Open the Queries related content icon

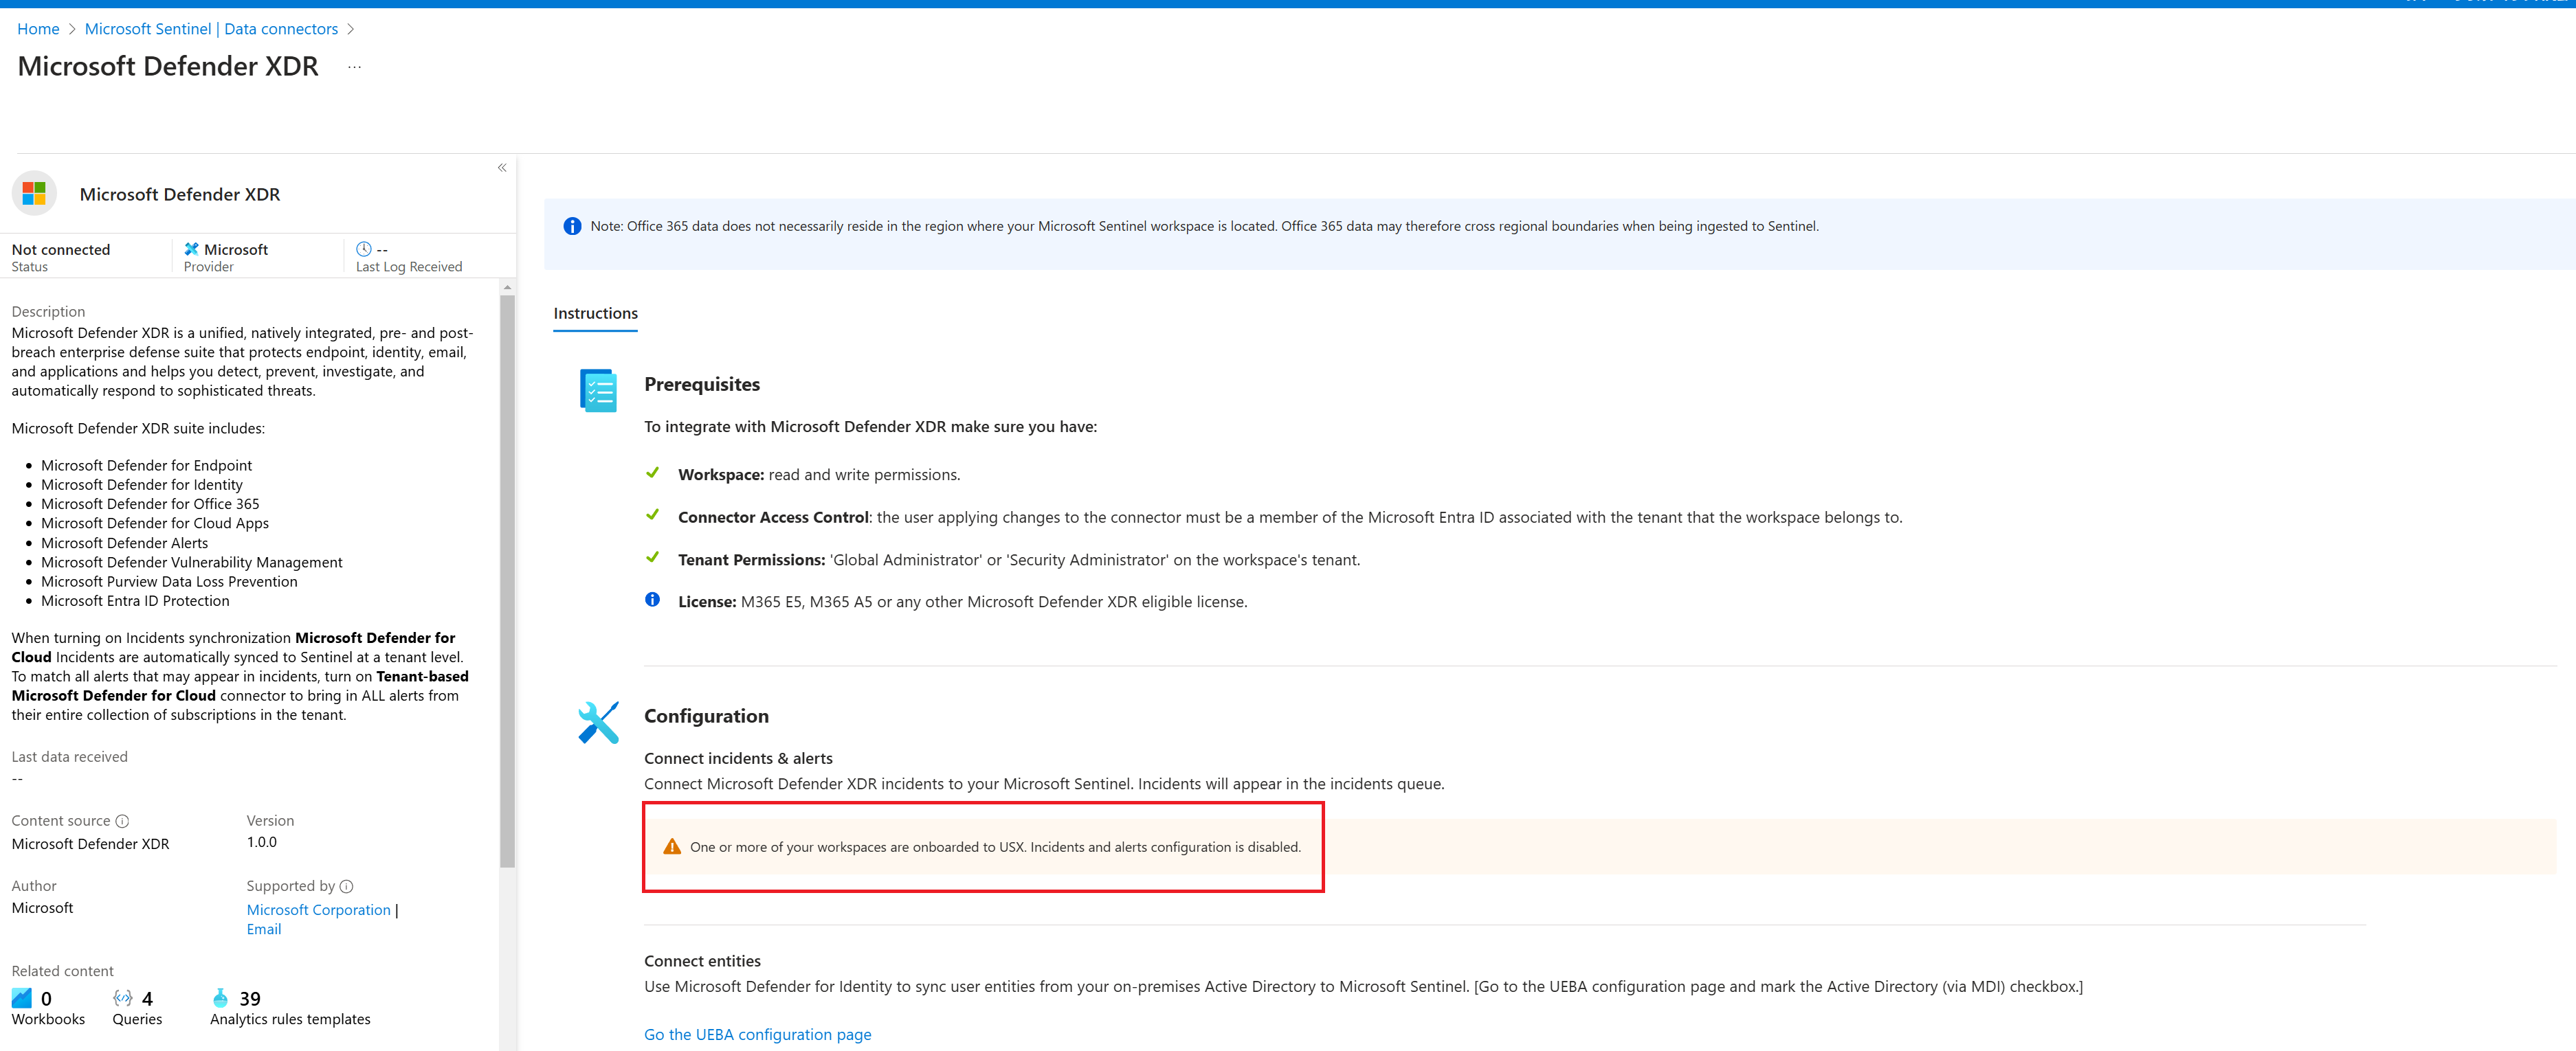coord(123,998)
